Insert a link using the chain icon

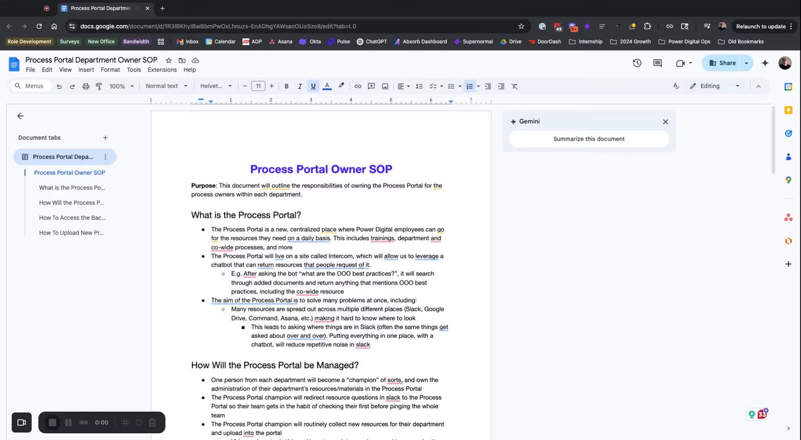point(358,86)
